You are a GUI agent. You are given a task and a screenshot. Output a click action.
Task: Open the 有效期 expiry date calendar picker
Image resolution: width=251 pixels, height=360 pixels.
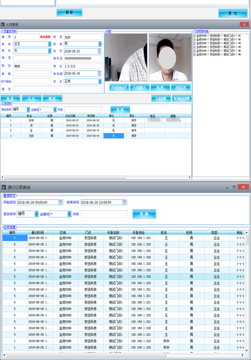tap(99, 73)
